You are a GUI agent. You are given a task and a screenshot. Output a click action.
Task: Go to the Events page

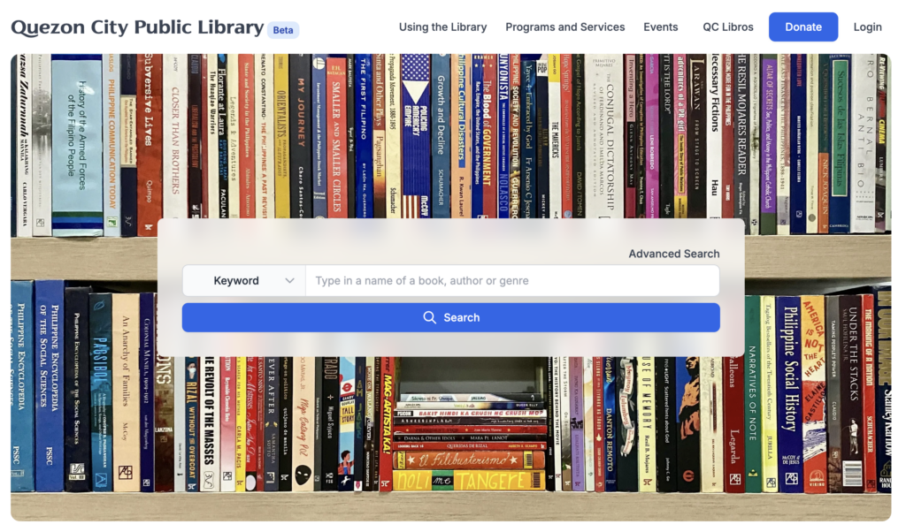pyautogui.click(x=660, y=27)
